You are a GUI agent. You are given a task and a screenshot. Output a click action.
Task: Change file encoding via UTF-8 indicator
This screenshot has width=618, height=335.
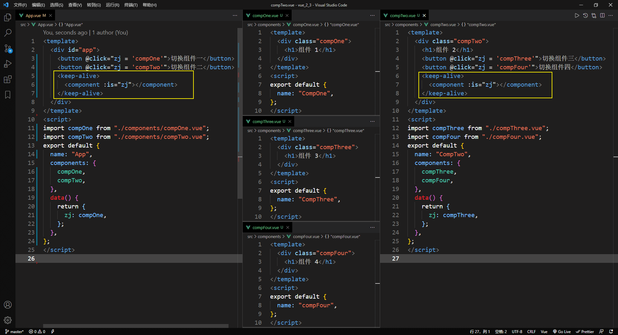tap(517, 331)
